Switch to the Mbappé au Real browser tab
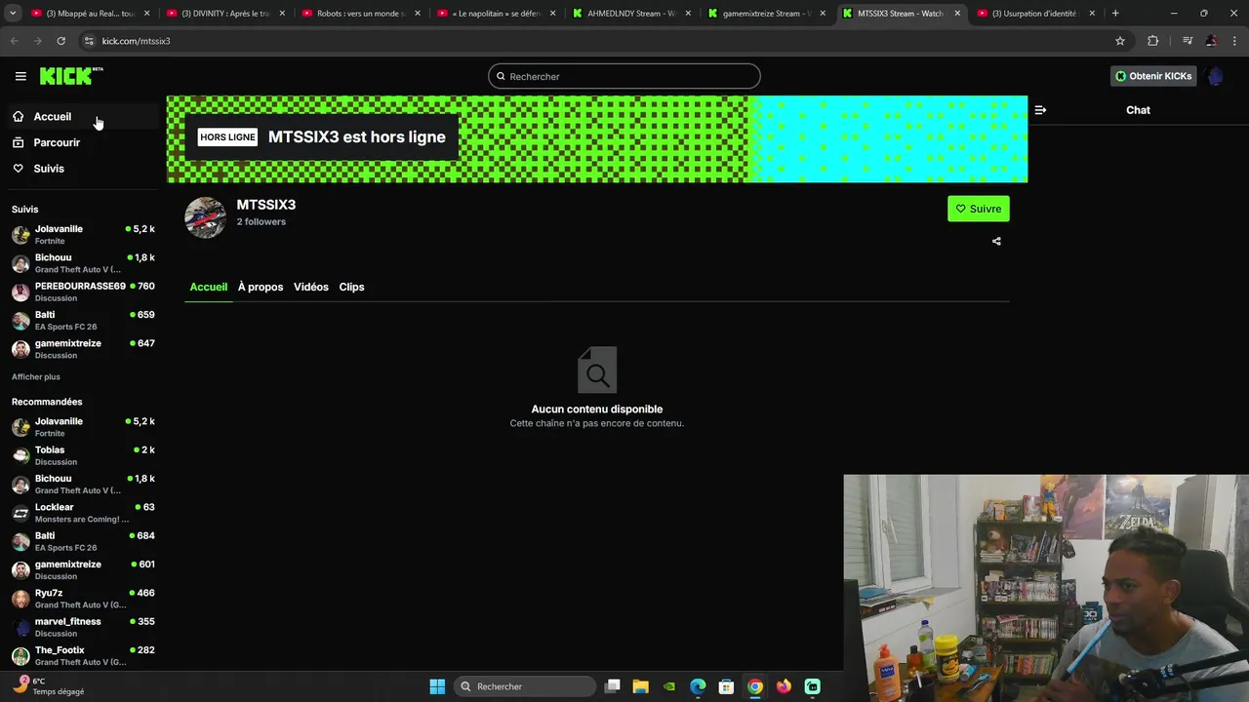The height and width of the screenshot is (702, 1249). click(x=91, y=14)
